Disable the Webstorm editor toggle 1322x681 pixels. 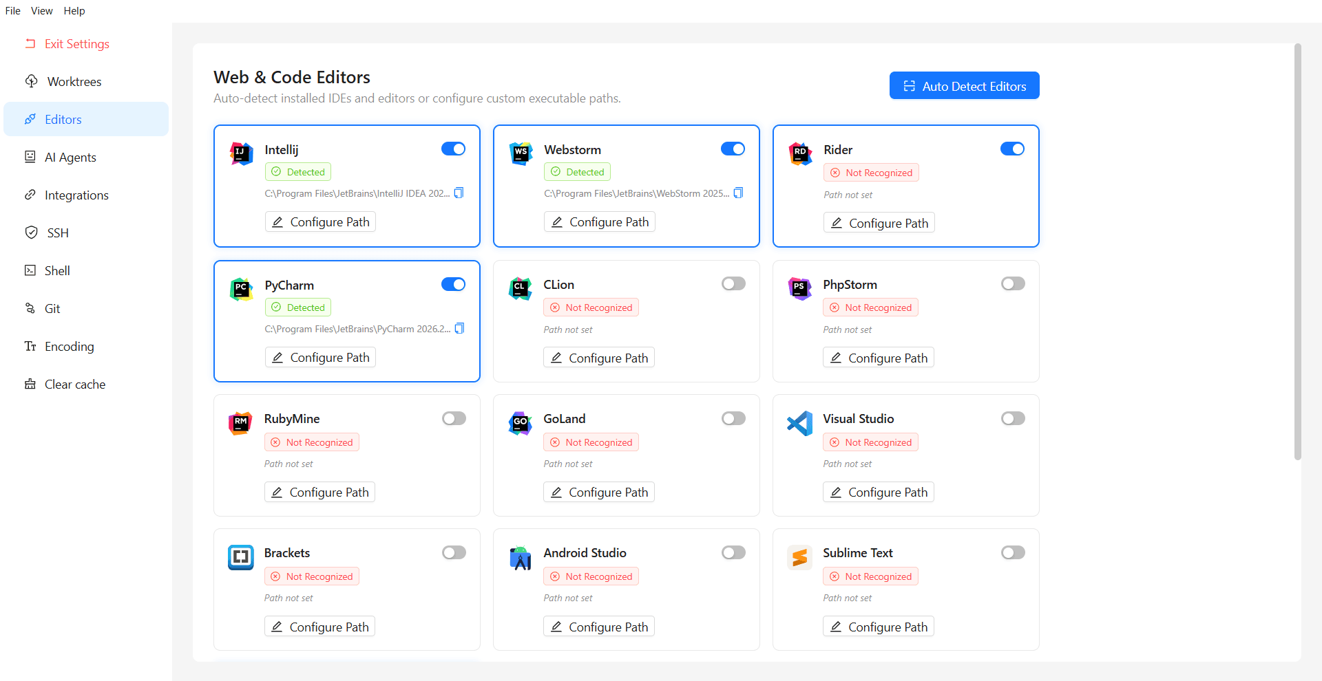coord(733,149)
